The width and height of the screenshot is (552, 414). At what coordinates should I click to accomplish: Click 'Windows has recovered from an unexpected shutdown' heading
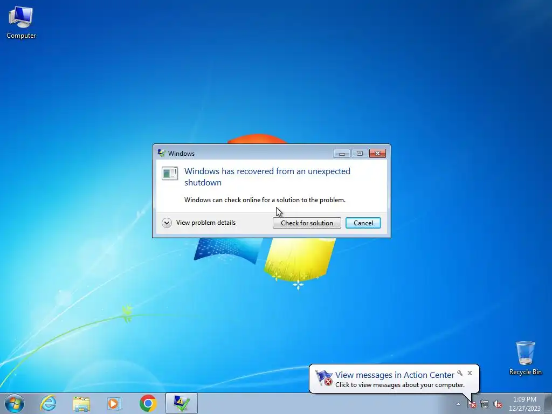coord(267,177)
